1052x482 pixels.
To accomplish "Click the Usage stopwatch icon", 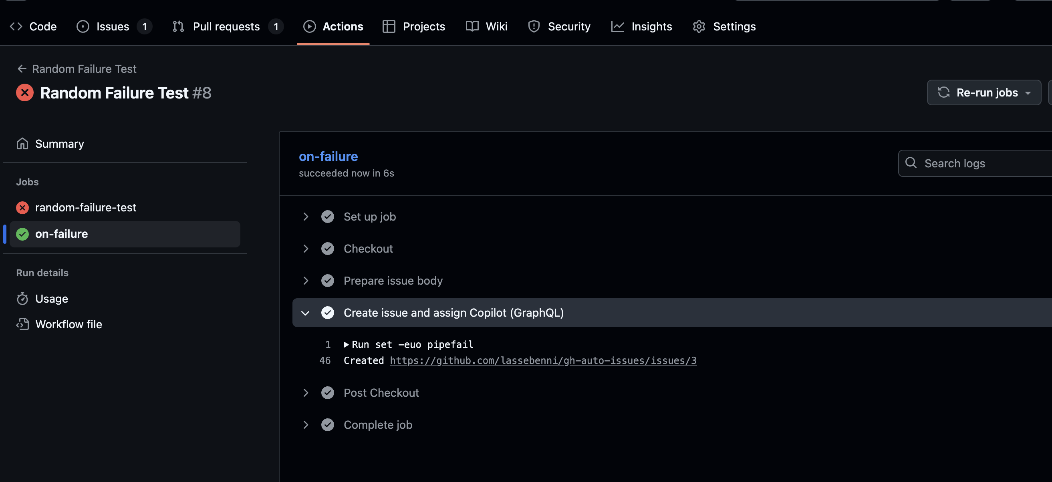I will pyautogui.click(x=22, y=299).
